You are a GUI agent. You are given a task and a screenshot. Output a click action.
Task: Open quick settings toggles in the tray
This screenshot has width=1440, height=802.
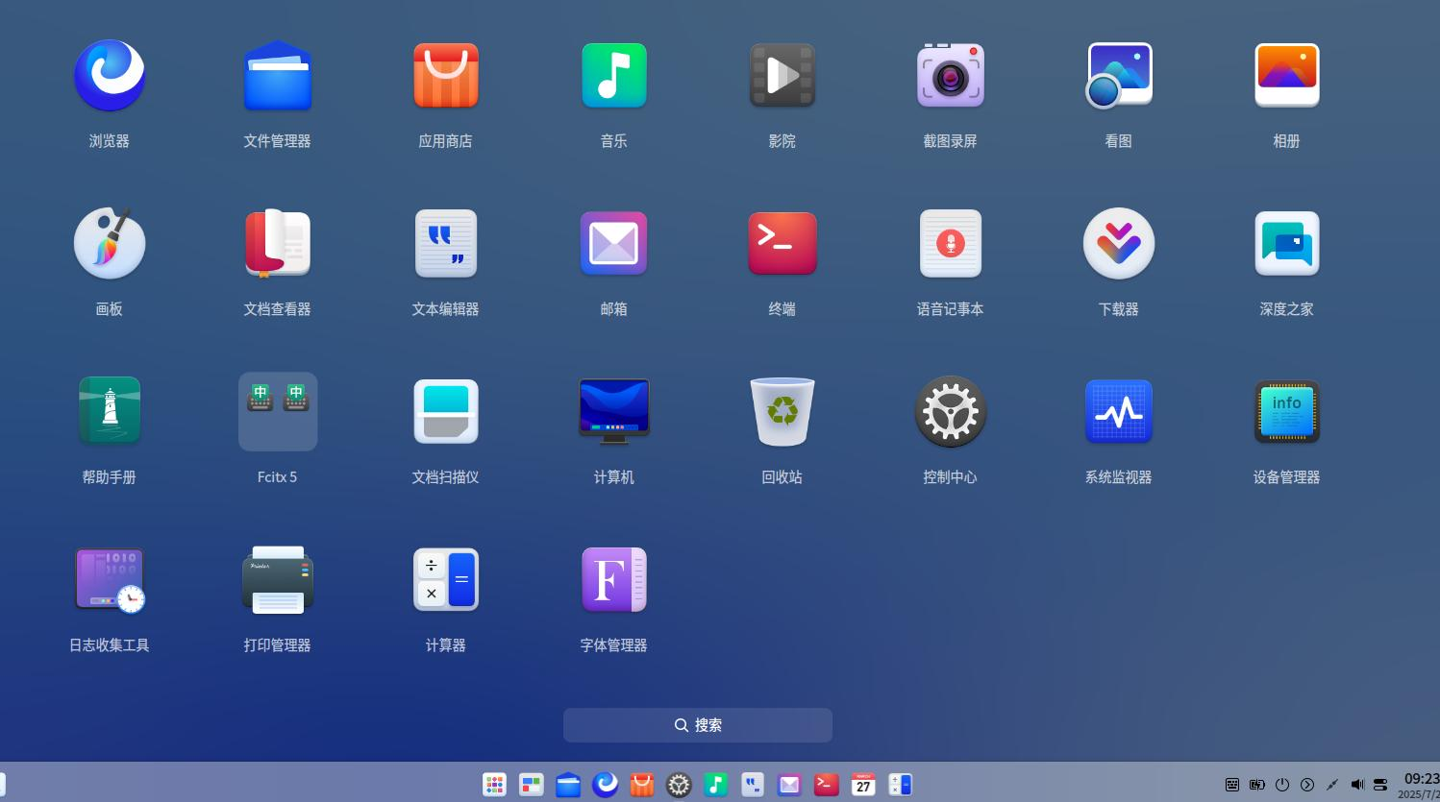(1380, 785)
